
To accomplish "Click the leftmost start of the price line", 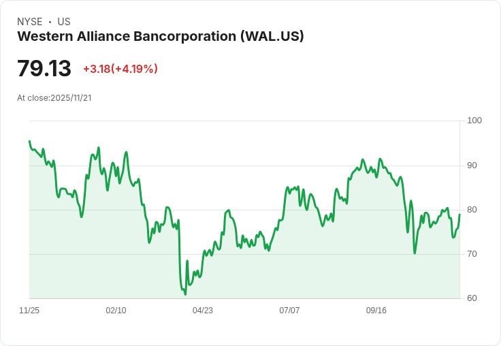I will (x=29, y=141).
